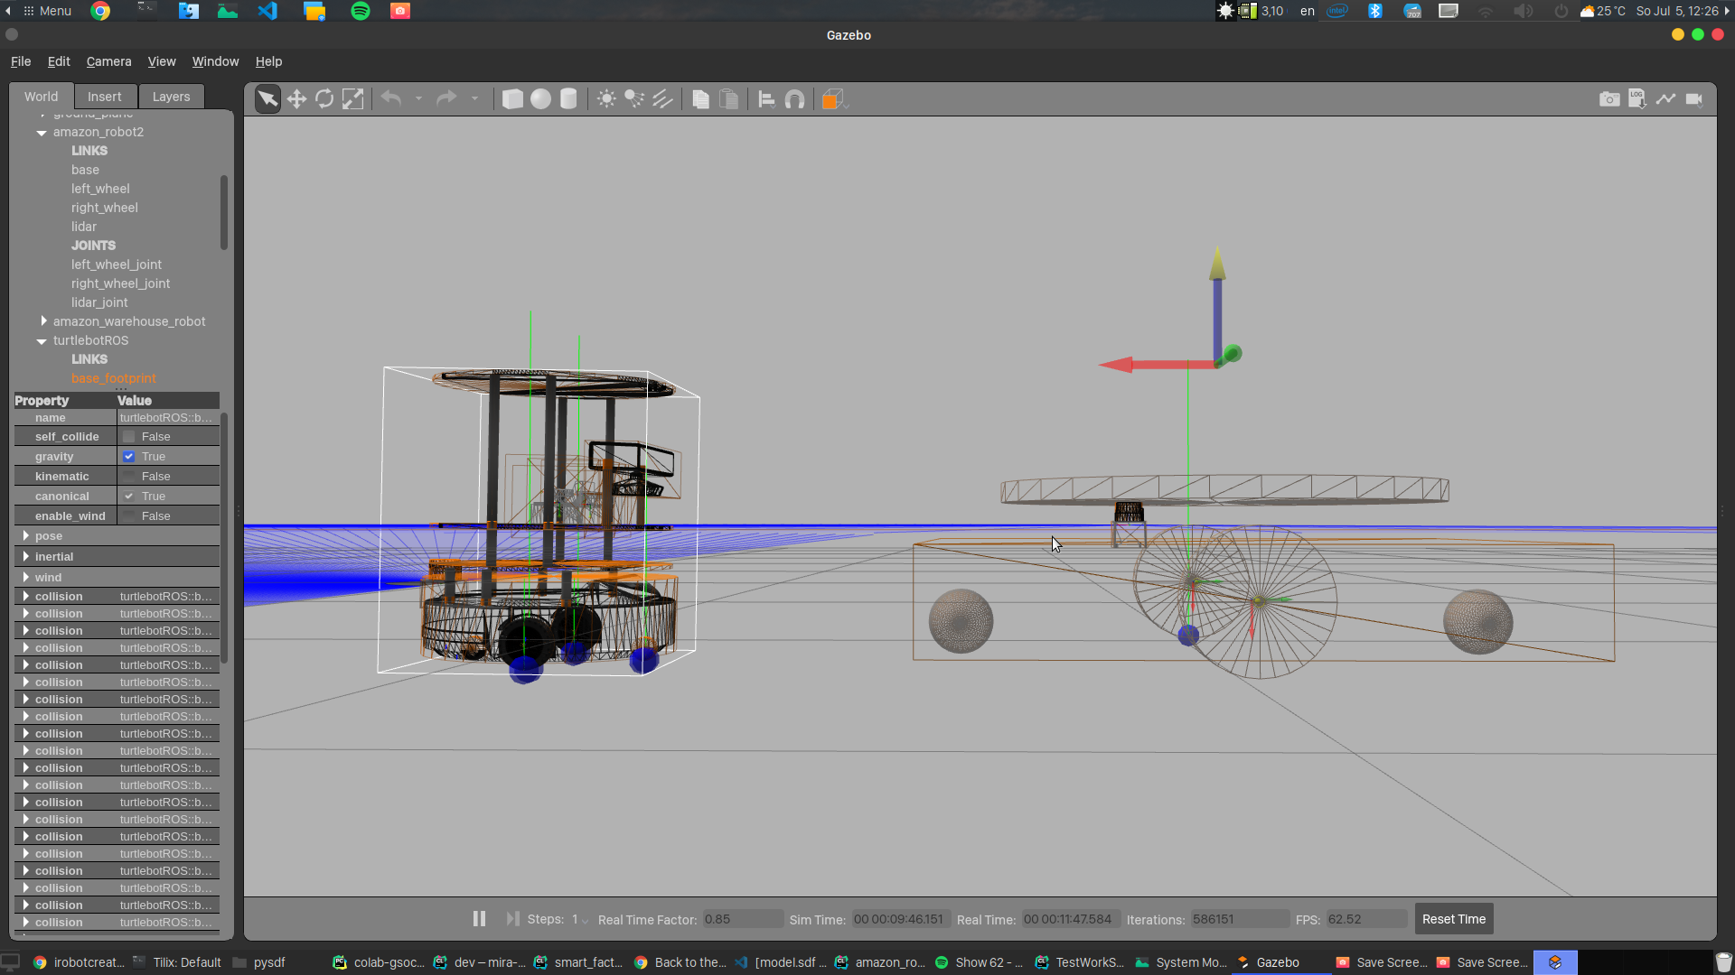Insert a cylinder shape

568,99
